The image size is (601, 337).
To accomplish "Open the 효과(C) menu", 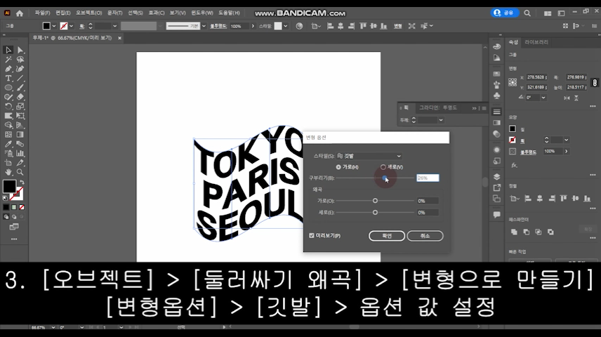I will tap(157, 13).
